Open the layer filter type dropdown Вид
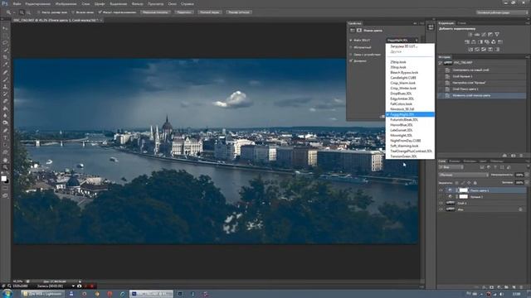 tap(451, 167)
